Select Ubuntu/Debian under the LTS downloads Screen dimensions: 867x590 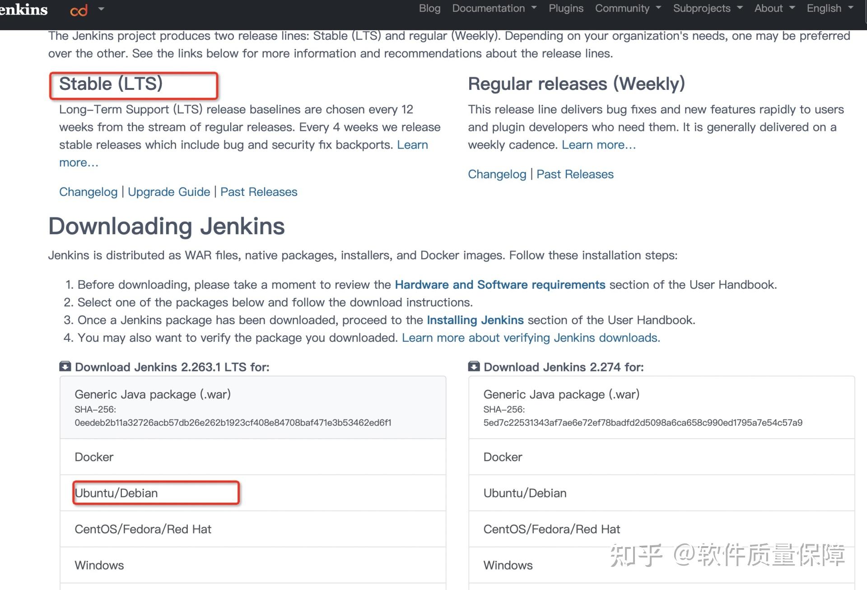pos(253,493)
